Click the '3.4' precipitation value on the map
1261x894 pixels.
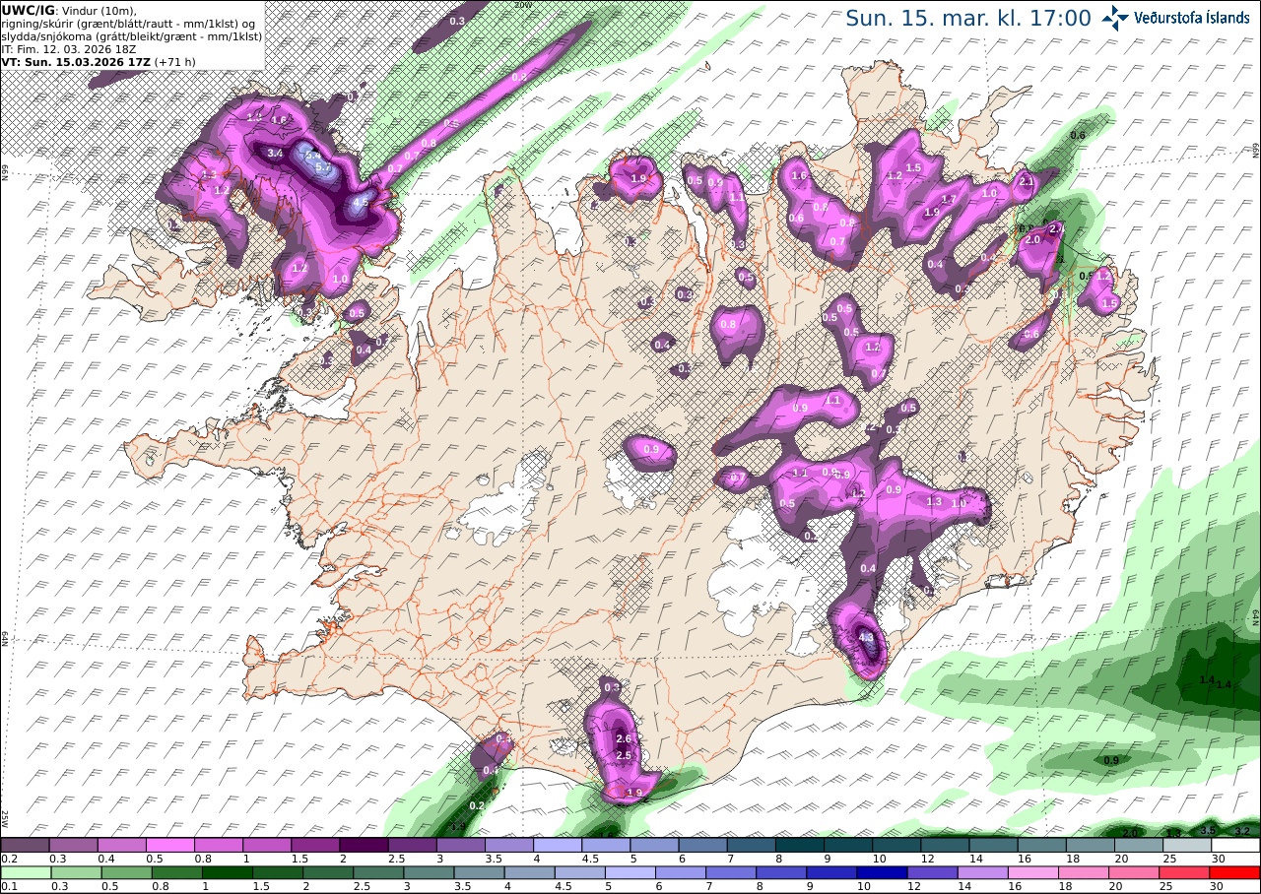click(x=275, y=154)
